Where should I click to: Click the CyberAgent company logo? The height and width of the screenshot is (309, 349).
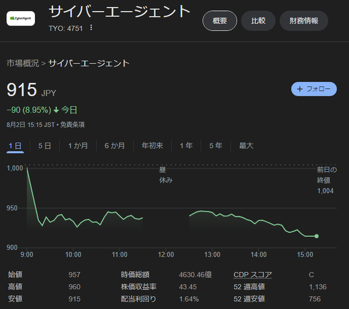(21, 19)
